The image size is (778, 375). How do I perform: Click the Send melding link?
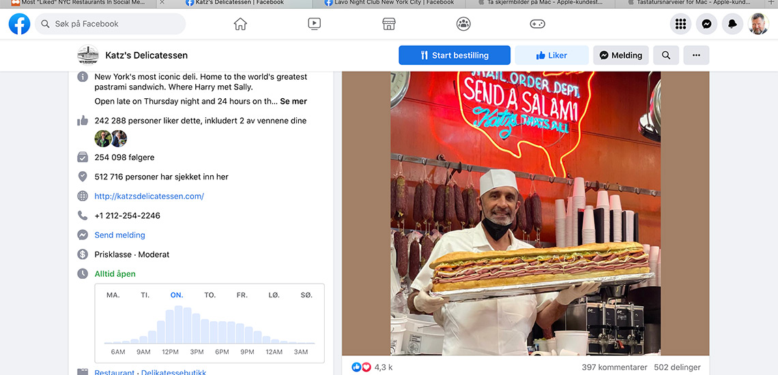point(119,235)
